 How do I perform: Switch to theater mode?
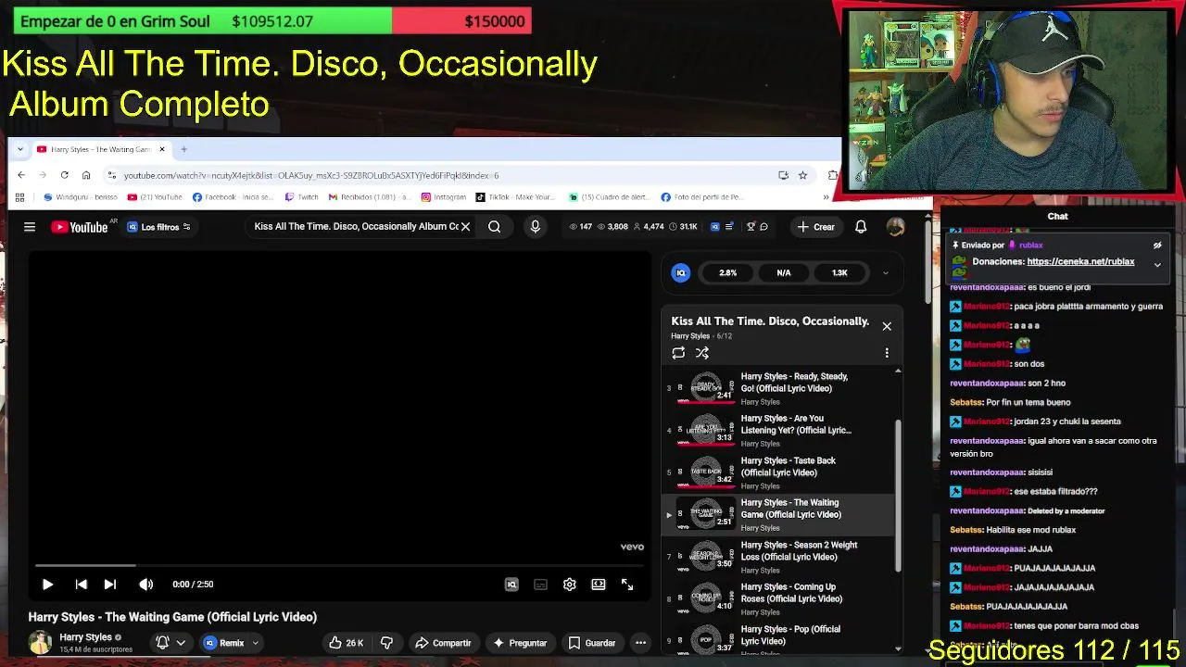pos(599,585)
